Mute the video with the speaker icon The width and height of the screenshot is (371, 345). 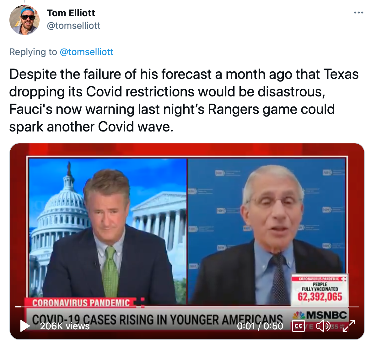pos(323,326)
